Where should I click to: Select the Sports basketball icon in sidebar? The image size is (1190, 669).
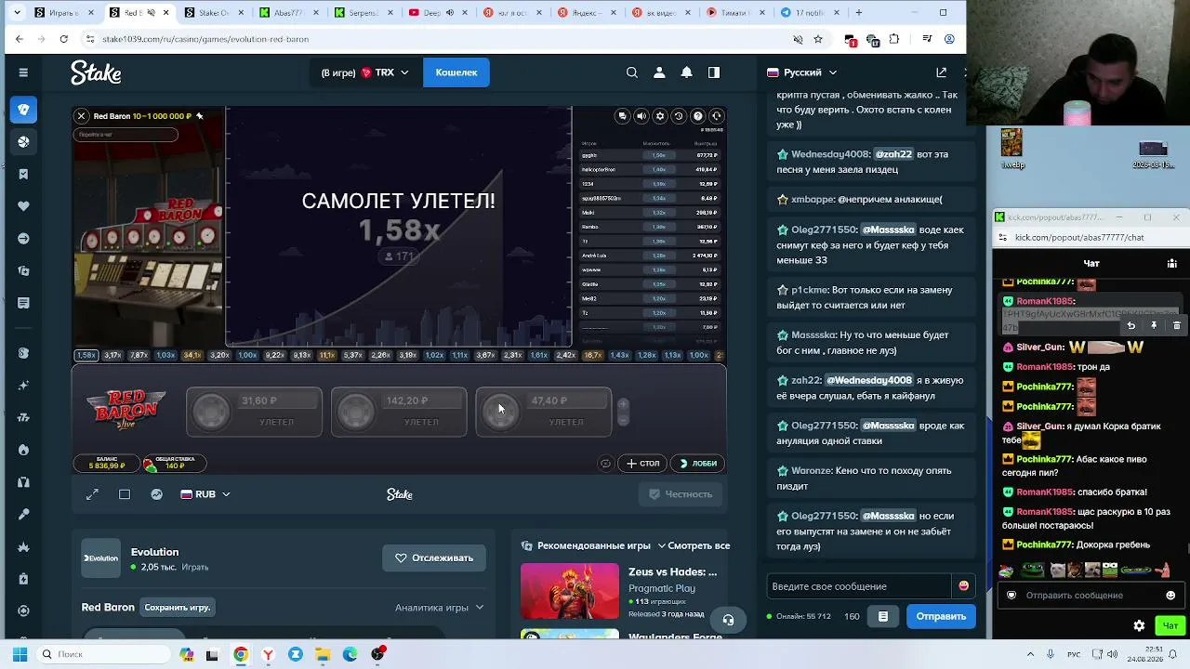coord(23,142)
